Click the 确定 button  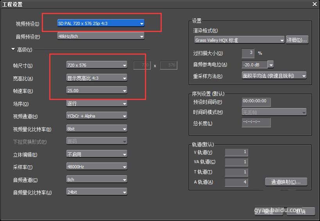(x=269, y=212)
